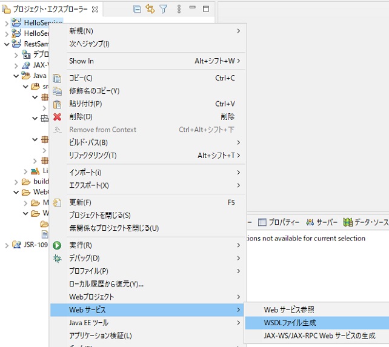Open the 新規(N) submenu
Screen dimensions: 389x347
coord(149,31)
